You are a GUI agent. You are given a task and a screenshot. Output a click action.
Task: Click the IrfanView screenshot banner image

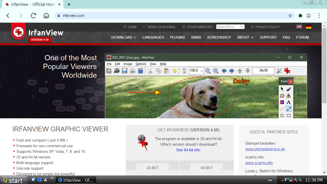point(206,86)
